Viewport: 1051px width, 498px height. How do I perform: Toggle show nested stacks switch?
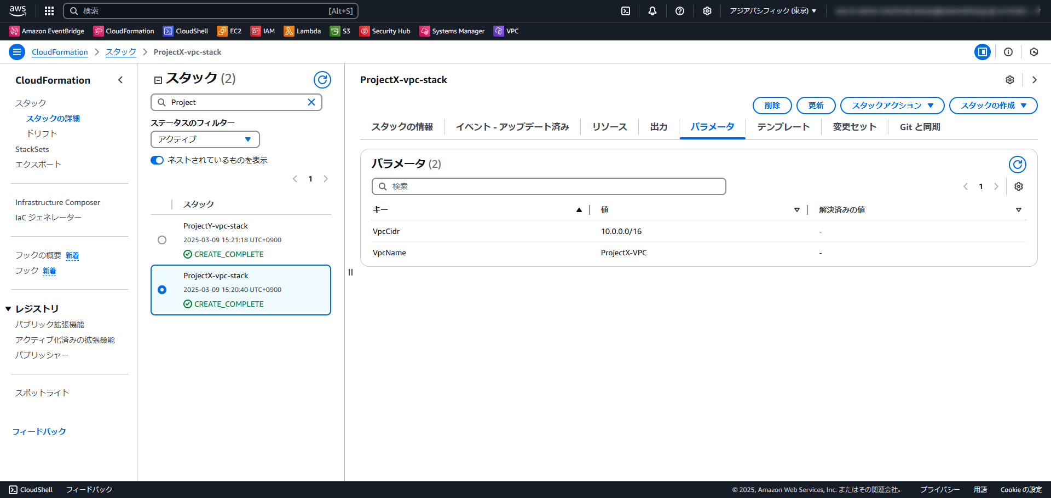click(x=157, y=160)
